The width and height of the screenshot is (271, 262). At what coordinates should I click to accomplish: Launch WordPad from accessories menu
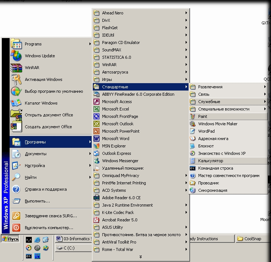228,131
